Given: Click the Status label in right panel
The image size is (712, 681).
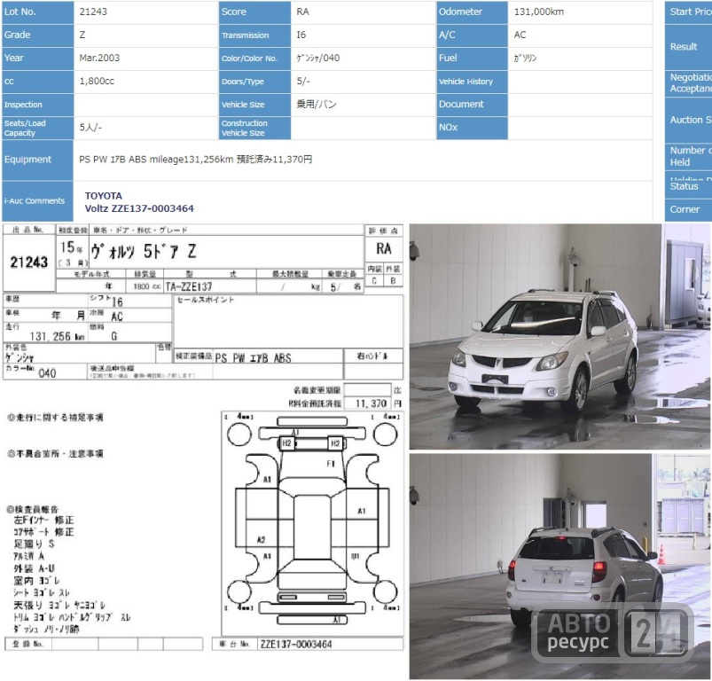Looking at the screenshot, I should click(x=684, y=186).
